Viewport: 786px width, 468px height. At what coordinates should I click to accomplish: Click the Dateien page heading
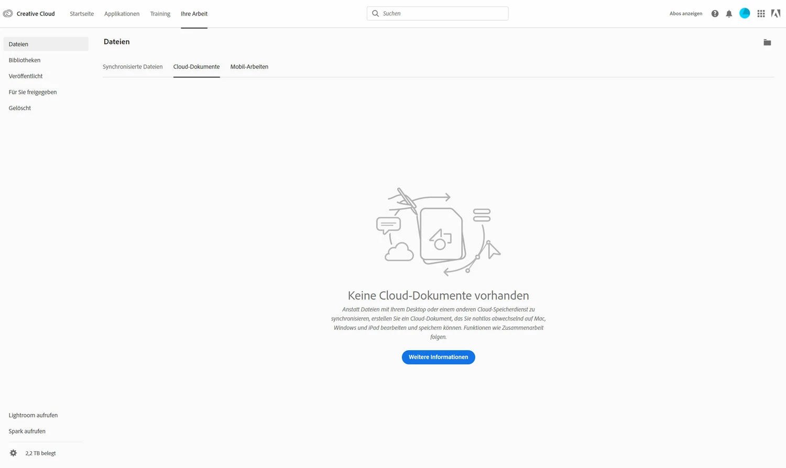point(116,42)
